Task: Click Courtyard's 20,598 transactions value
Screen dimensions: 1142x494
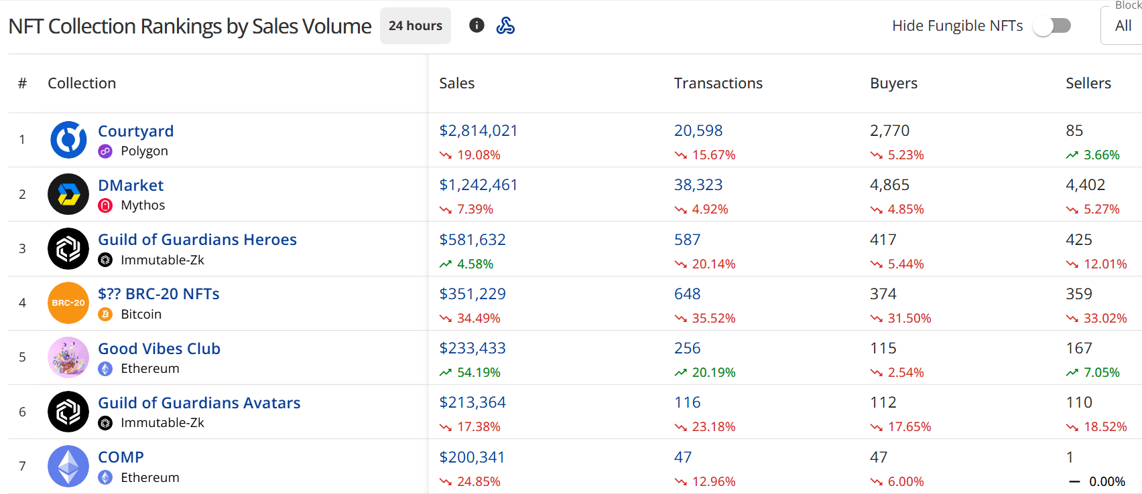Action: (x=698, y=131)
